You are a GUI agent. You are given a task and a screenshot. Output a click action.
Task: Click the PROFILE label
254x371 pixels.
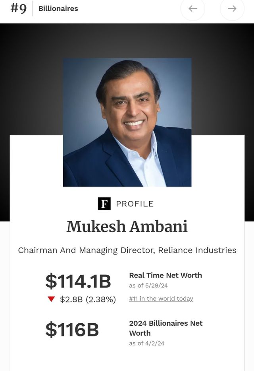pos(135,204)
